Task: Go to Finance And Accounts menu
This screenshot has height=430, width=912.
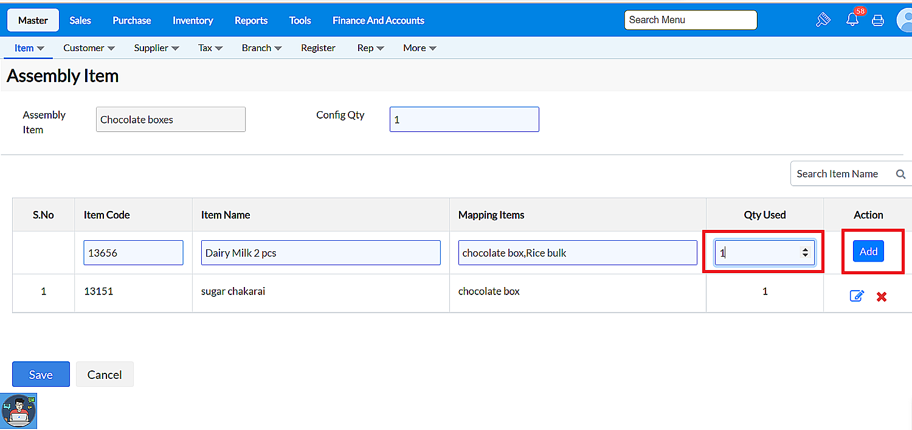Action: 378,20
